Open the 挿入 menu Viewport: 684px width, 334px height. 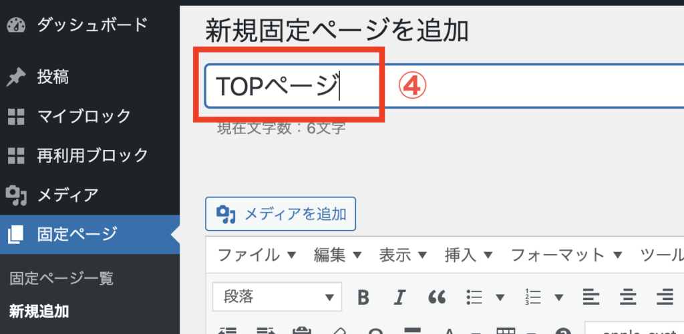click(469, 255)
